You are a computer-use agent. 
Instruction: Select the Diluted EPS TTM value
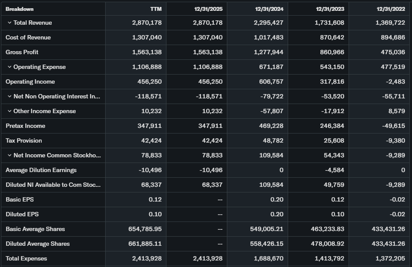tap(155, 214)
